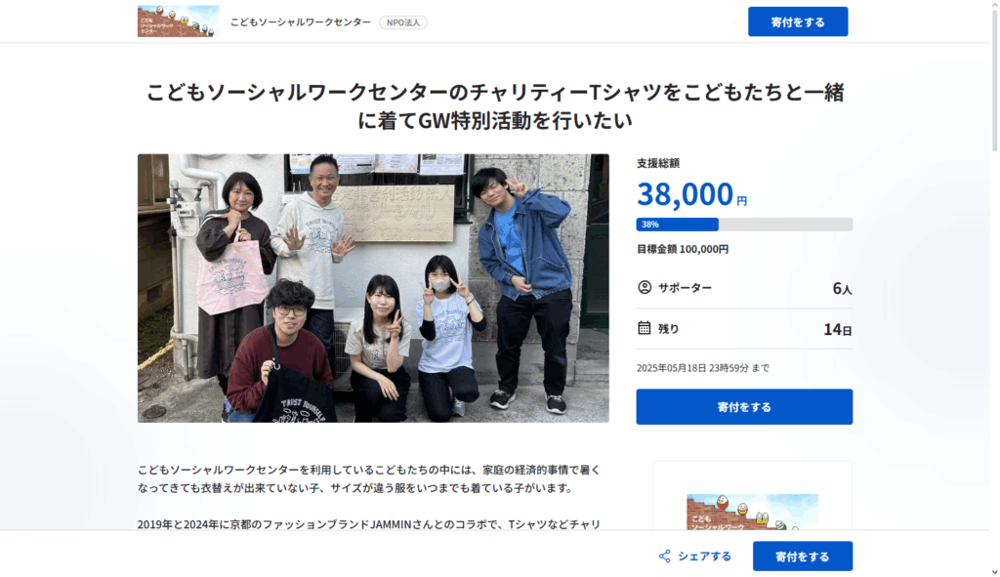The height and width of the screenshot is (577, 1000).
Task: Click the 目標金額 100,000円 label
Action: pyautogui.click(x=683, y=249)
